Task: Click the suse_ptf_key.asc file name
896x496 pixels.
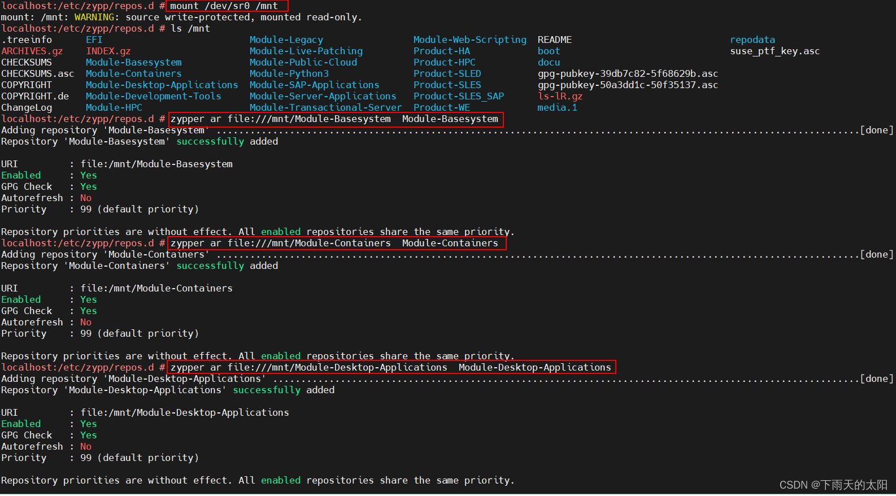Action: click(775, 51)
